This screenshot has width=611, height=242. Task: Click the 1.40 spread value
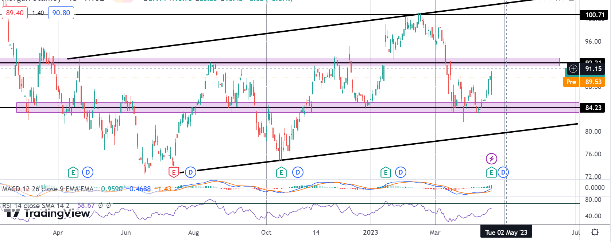pos(38,13)
